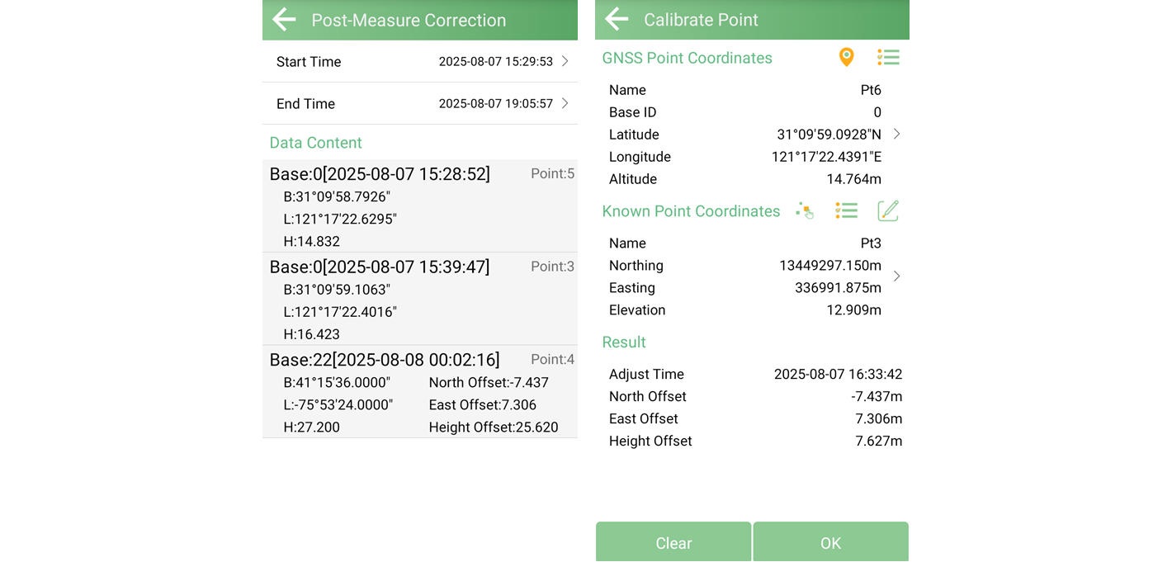
Task: Go back from Post-Measure Correction screen
Action: (x=284, y=20)
